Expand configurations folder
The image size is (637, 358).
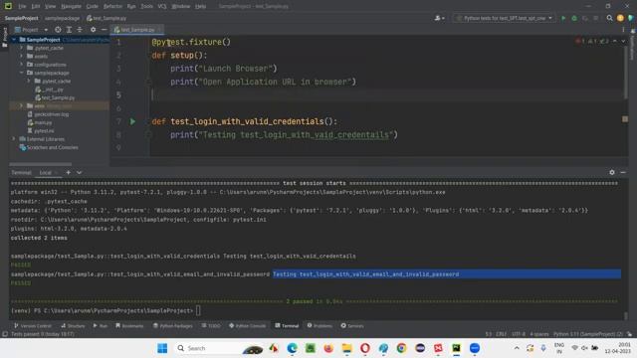[x=22, y=64]
